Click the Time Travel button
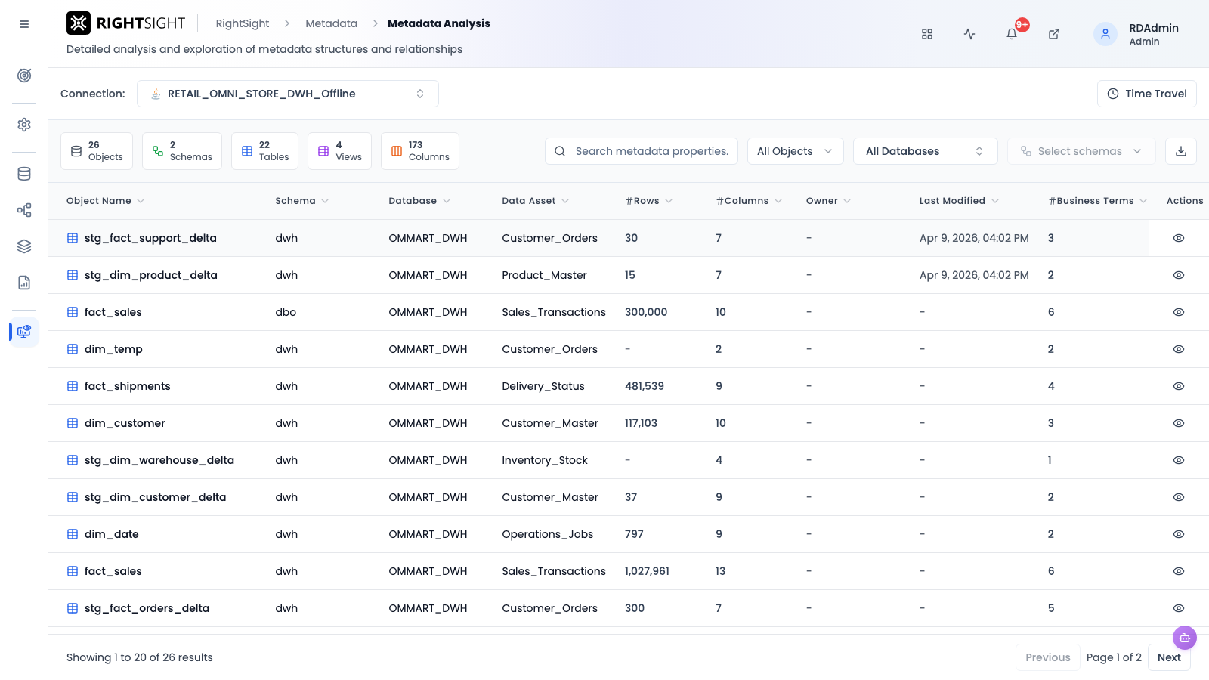1209x680 pixels. 1147,94
